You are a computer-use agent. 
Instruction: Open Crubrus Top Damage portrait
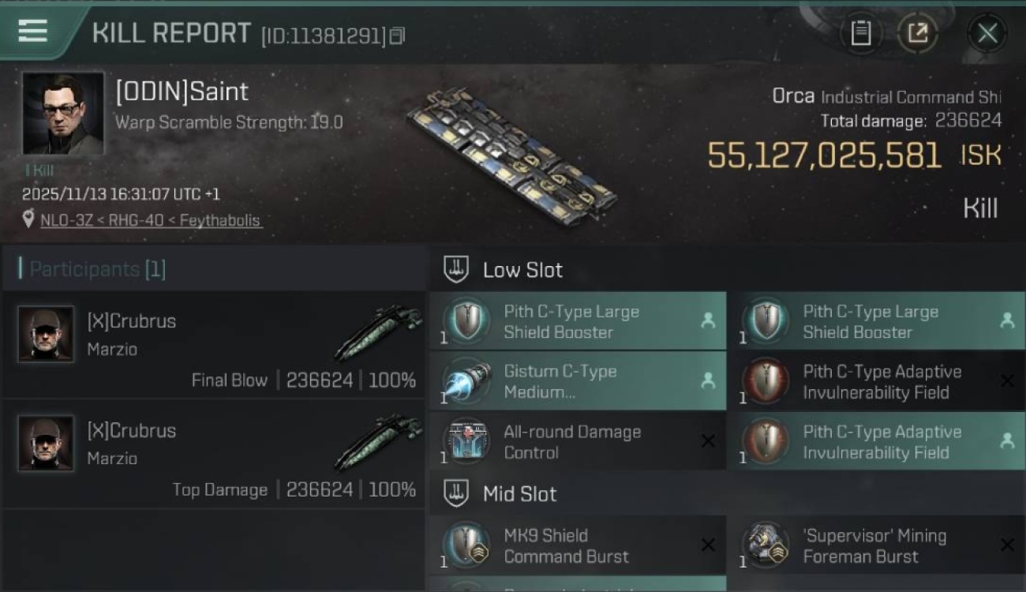pyautogui.click(x=46, y=444)
